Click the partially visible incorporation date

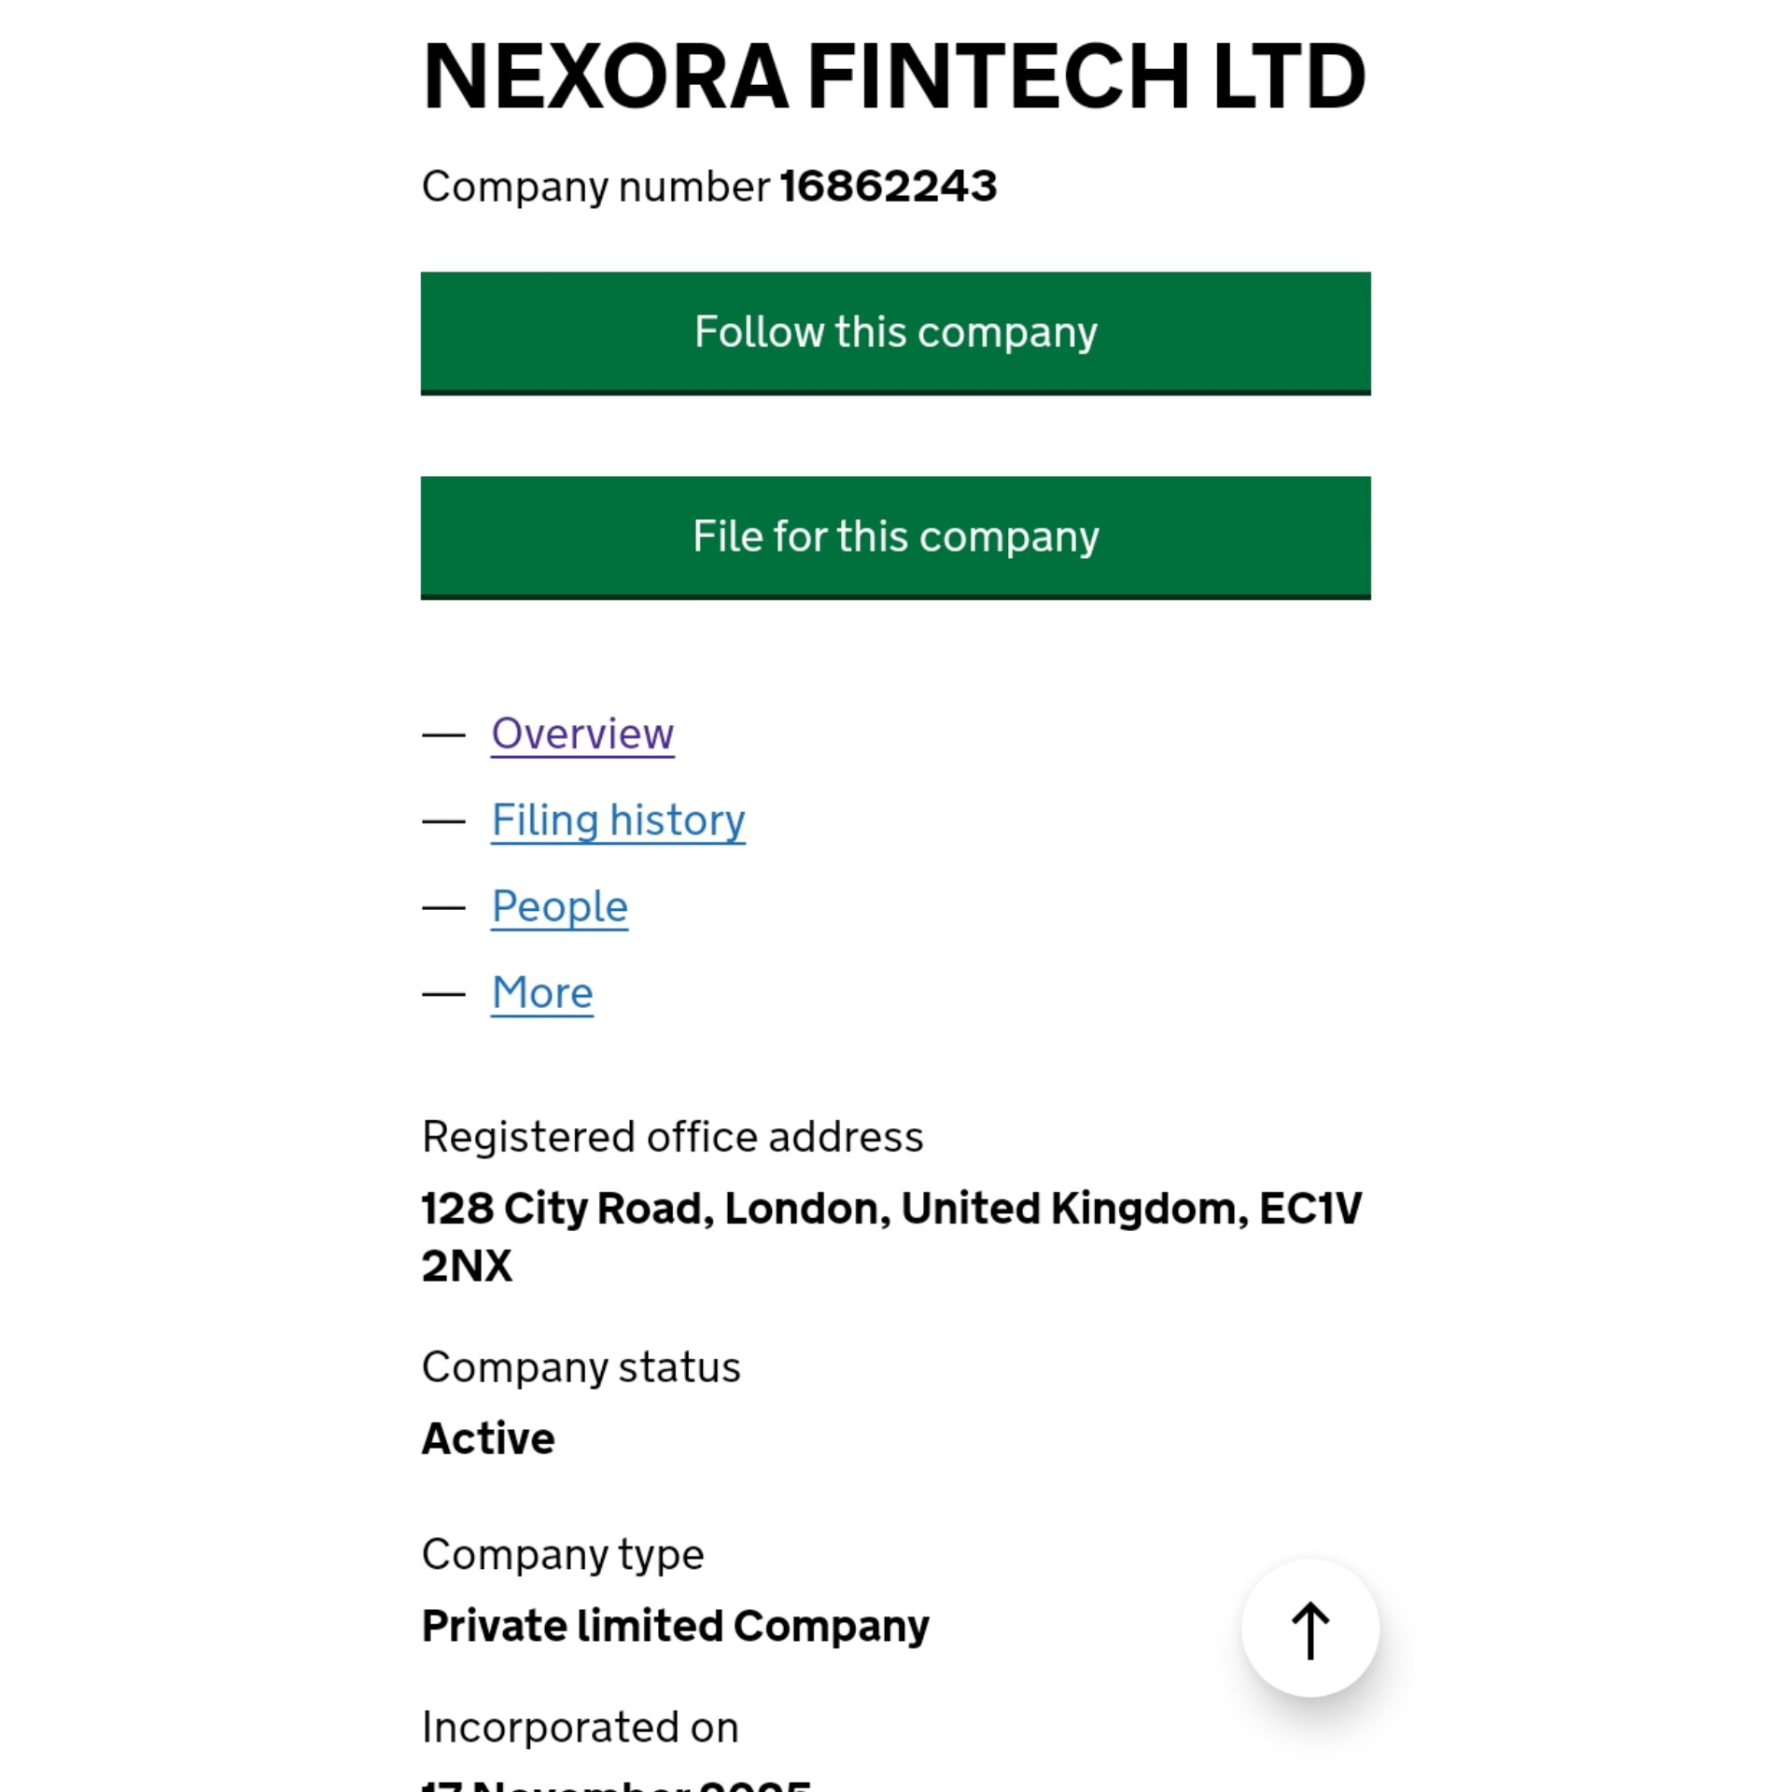[616, 1785]
